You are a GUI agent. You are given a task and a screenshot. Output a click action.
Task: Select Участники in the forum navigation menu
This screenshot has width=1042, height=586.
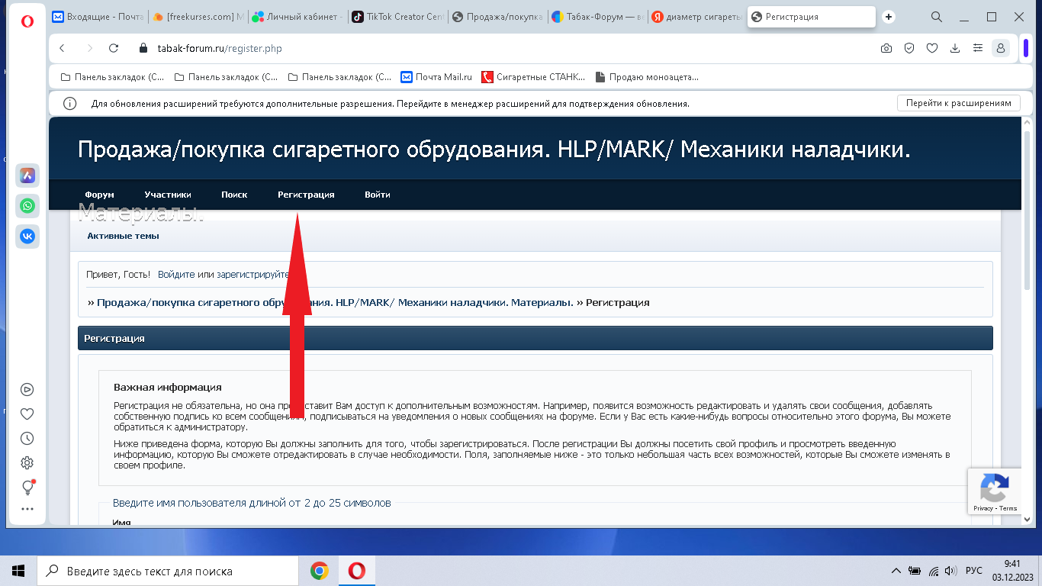pyautogui.click(x=168, y=195)
